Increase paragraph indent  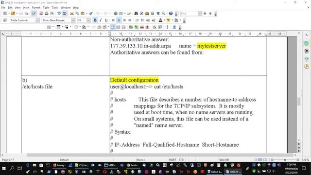coord(154,20)
